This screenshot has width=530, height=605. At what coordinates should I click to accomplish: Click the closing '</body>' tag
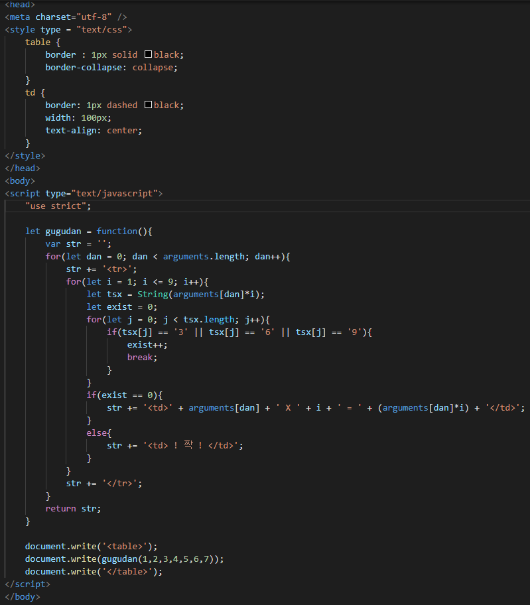pos(23,597)
